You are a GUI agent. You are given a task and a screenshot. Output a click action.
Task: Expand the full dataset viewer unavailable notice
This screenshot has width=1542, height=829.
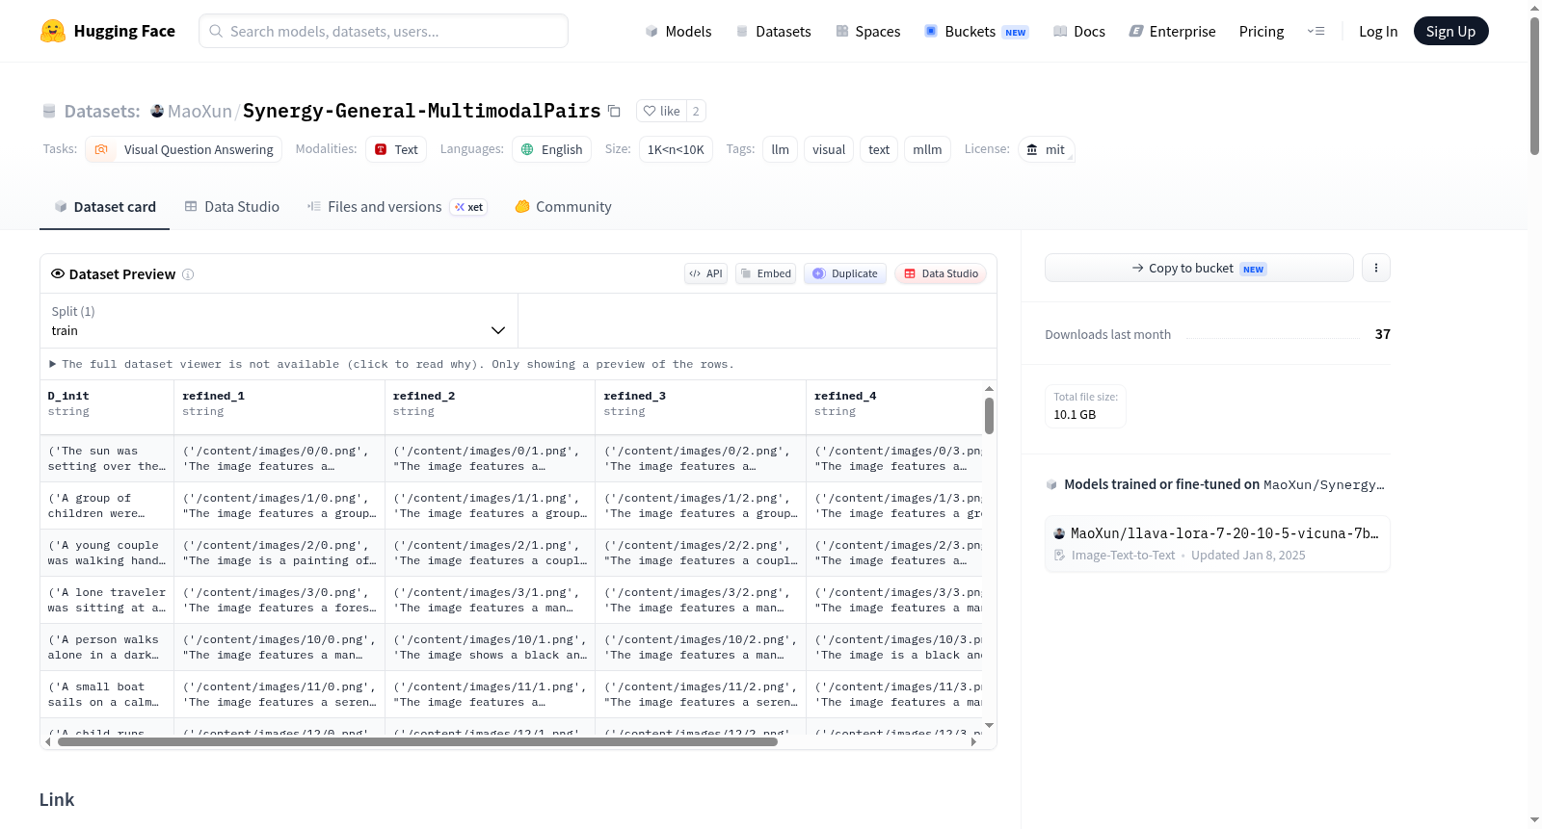pyautogui.click(x=391, y=364)
